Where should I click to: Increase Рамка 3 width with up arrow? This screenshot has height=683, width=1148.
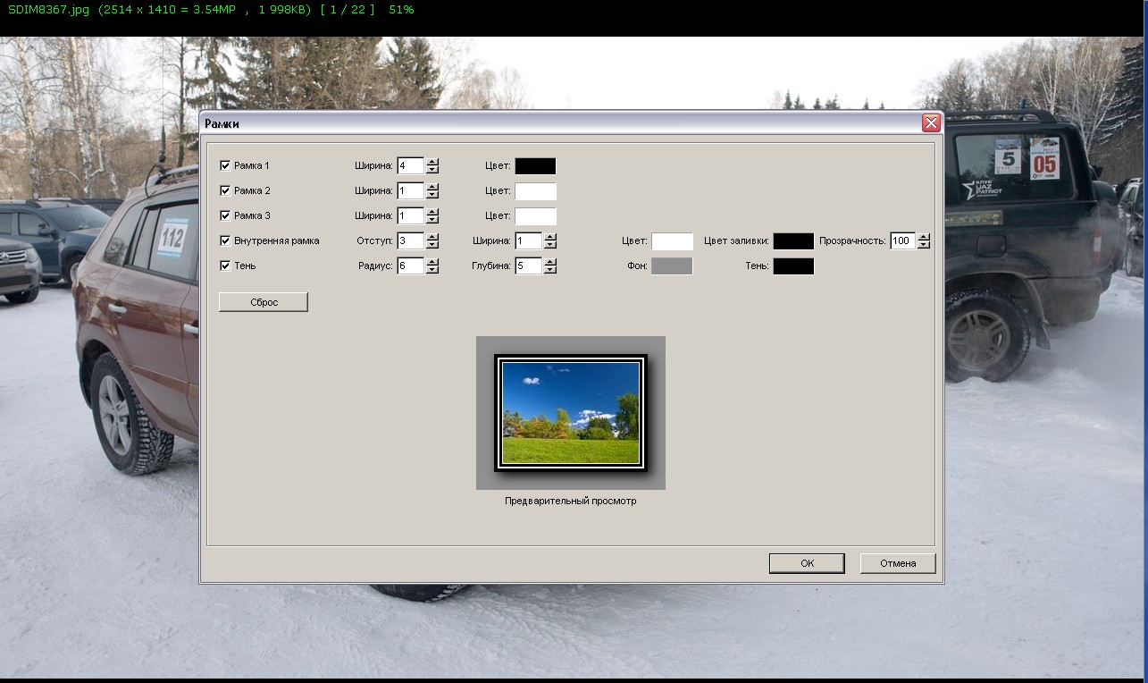[x=432, y=212]
